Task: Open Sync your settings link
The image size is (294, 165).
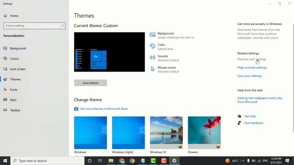Action: click(x=249, y=76)
